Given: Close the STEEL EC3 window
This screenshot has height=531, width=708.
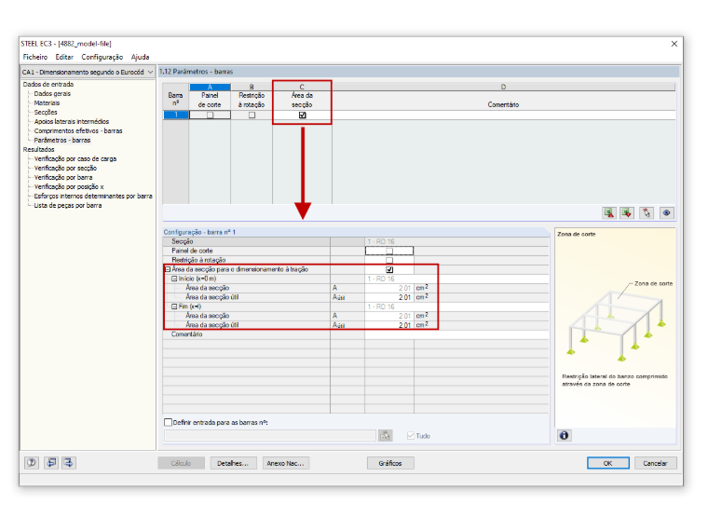Looking at the screenshot, I should click(674, 44).
